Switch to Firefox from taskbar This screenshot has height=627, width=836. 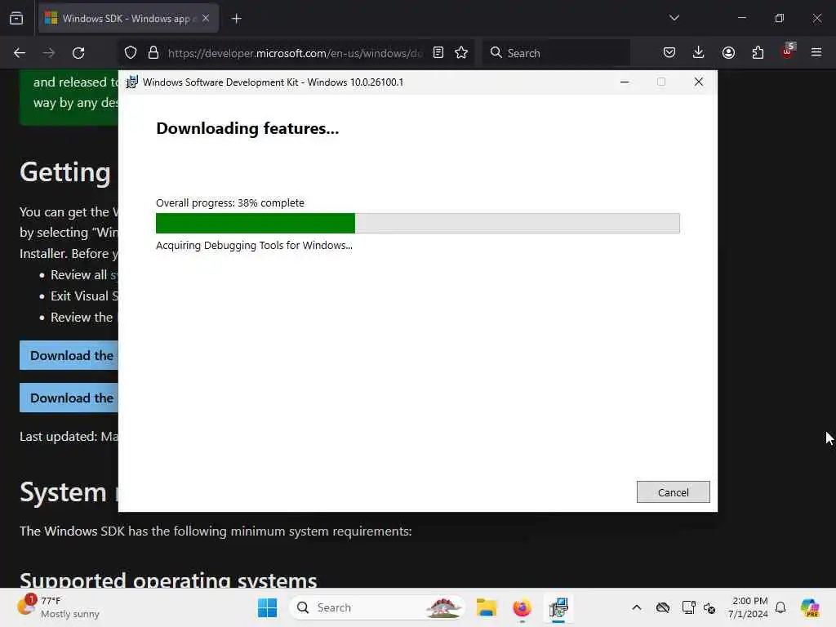(522, 607)
